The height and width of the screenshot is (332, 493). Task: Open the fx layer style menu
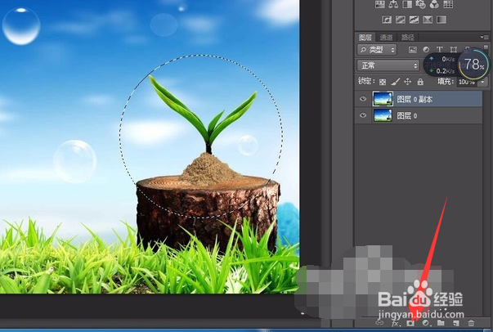click(396, 323)
